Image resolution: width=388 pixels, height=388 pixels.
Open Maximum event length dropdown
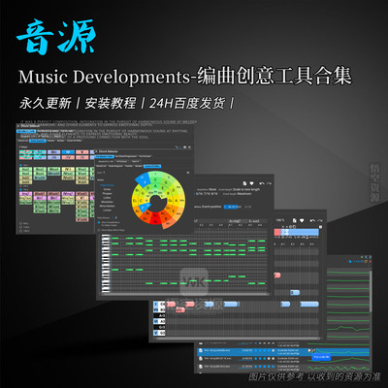pyautogui.click(x=244, y=194)
